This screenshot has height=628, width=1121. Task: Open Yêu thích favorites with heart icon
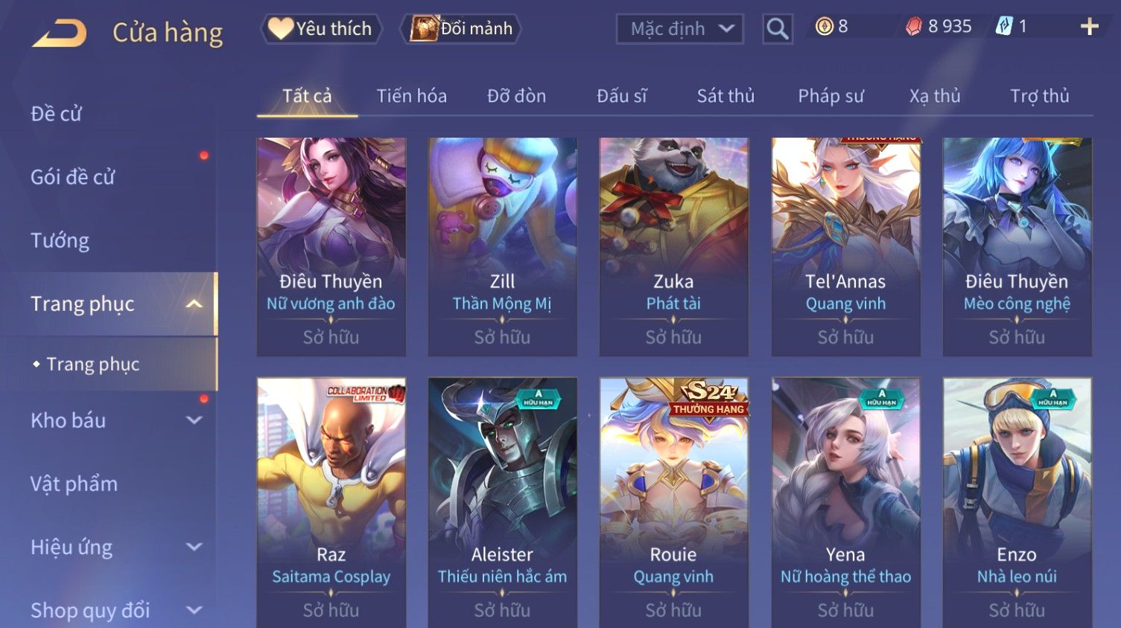click(321, 28)
